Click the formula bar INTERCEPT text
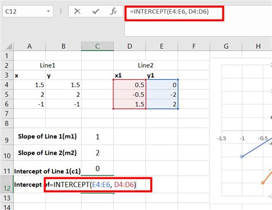Screen dimensions: 272x210 point(169,11)
